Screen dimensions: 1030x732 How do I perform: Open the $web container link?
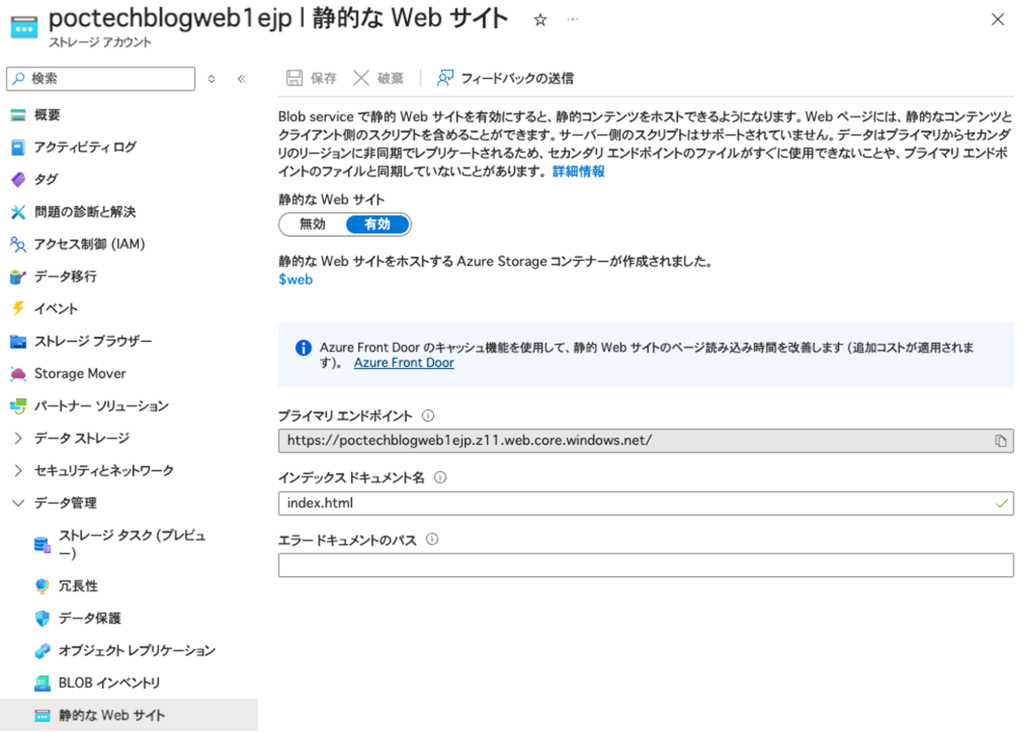(295, 279)
